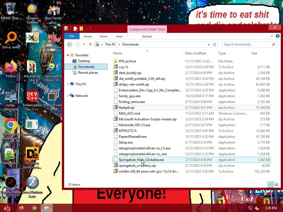
Task: Click the root chevron before This PC in the address bar
Action: [x=102, y=44]
